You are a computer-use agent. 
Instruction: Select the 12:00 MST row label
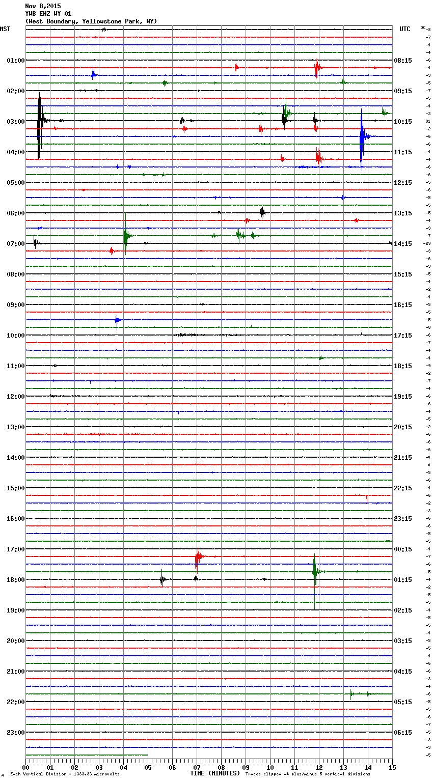coord(15,396)
